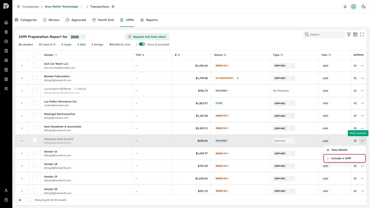Open the team members icon in the sidebar
The width and height of the screenshot is (370, 208).
tap(6, 89)
